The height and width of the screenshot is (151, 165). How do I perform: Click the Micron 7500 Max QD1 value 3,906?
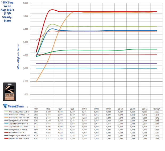click(36, 112)
